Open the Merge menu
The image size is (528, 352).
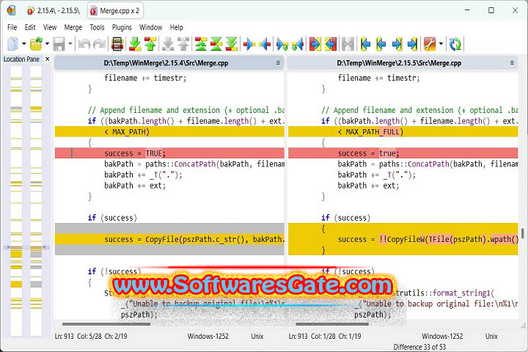tap(73, 27)
